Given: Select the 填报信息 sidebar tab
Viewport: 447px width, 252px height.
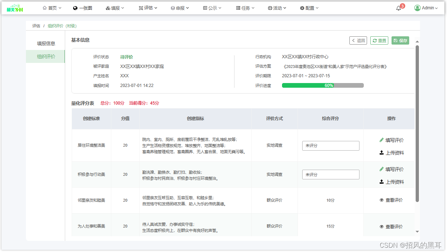Looking at the screenshot, I should [x=46, y=43].
